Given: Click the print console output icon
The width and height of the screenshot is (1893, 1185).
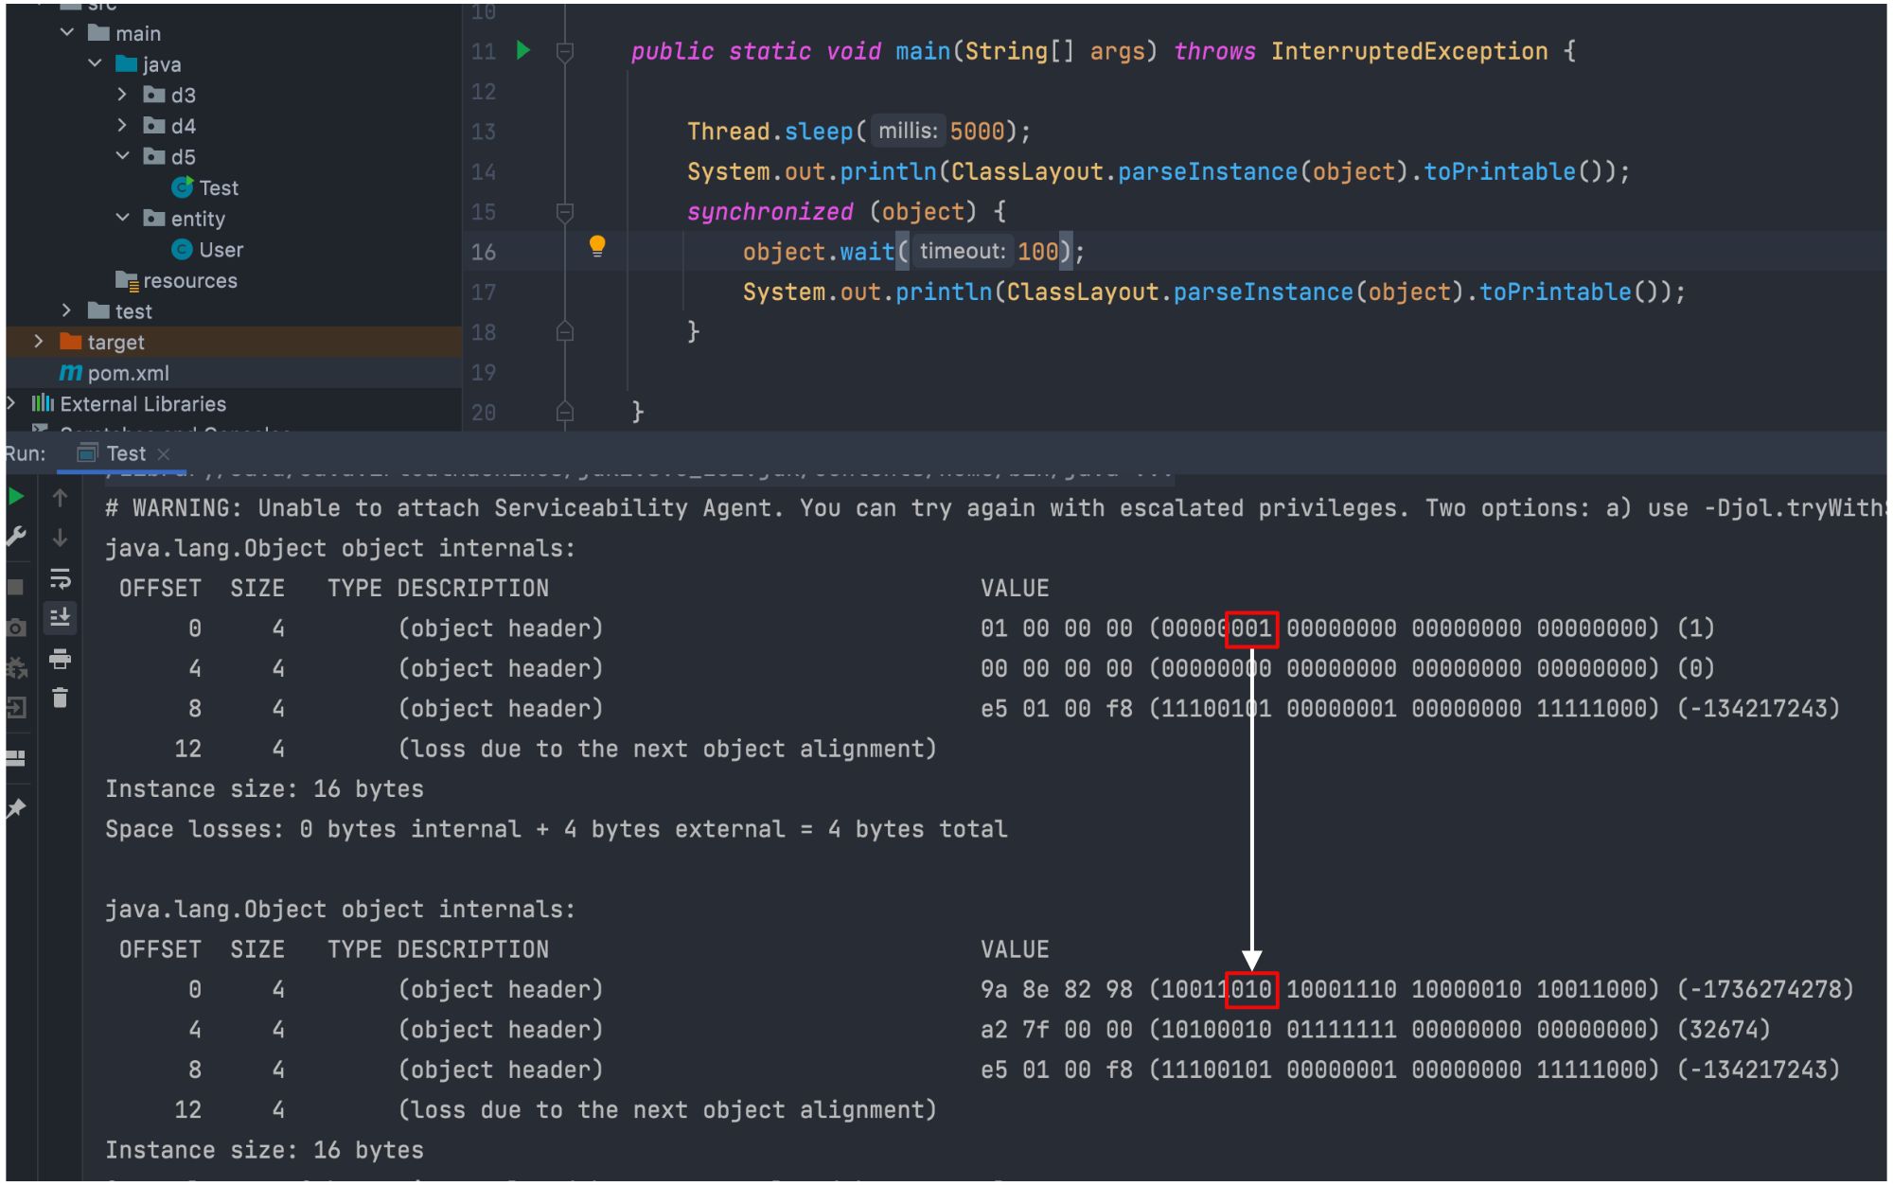Looking at the screenshot, I should (x=60, y=659).
